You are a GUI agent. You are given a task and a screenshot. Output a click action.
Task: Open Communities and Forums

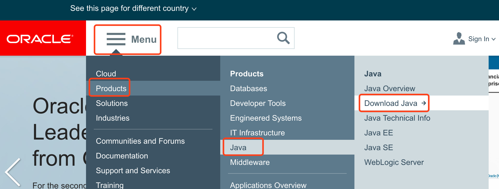[x=140, y=141]
